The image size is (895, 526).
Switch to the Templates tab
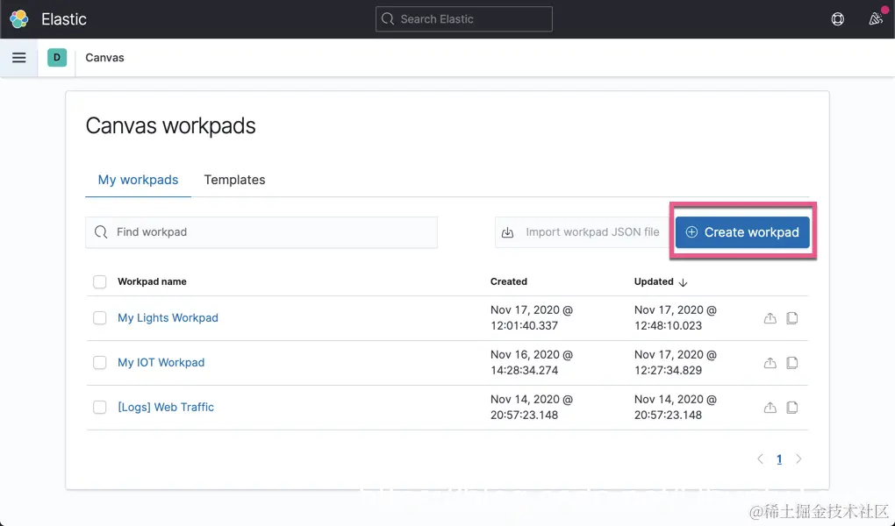click(x=234, y=180)
